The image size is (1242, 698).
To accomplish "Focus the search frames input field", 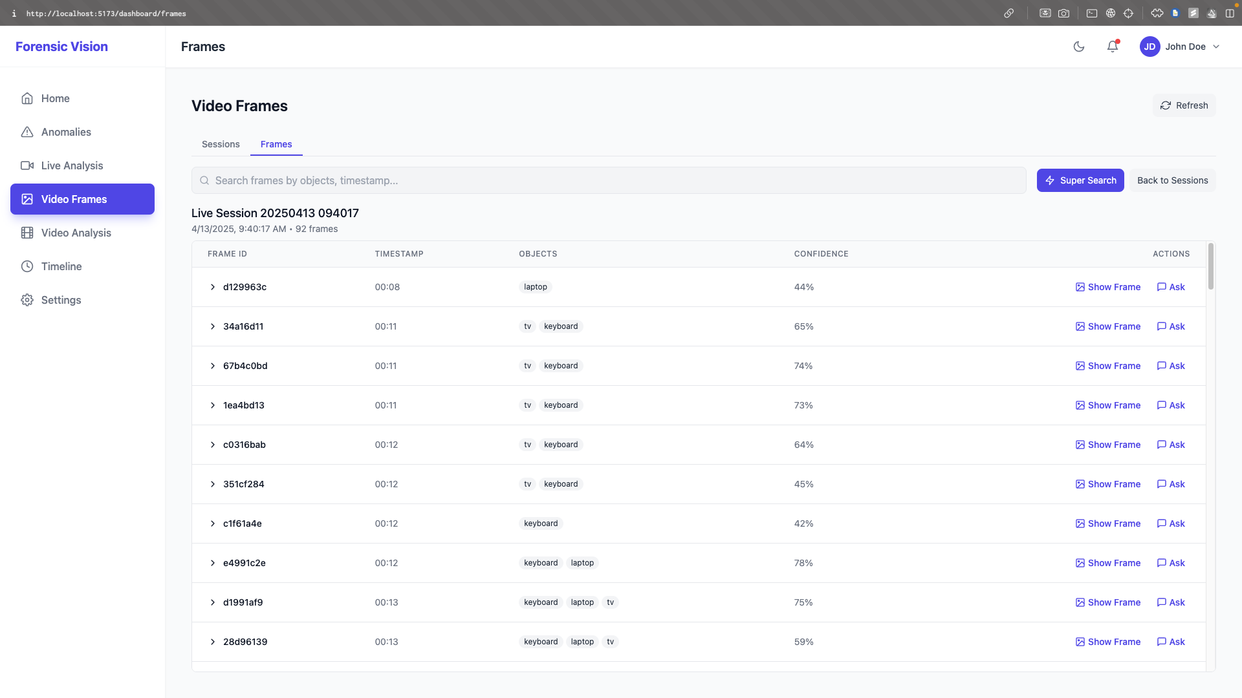I will [608, 180].
